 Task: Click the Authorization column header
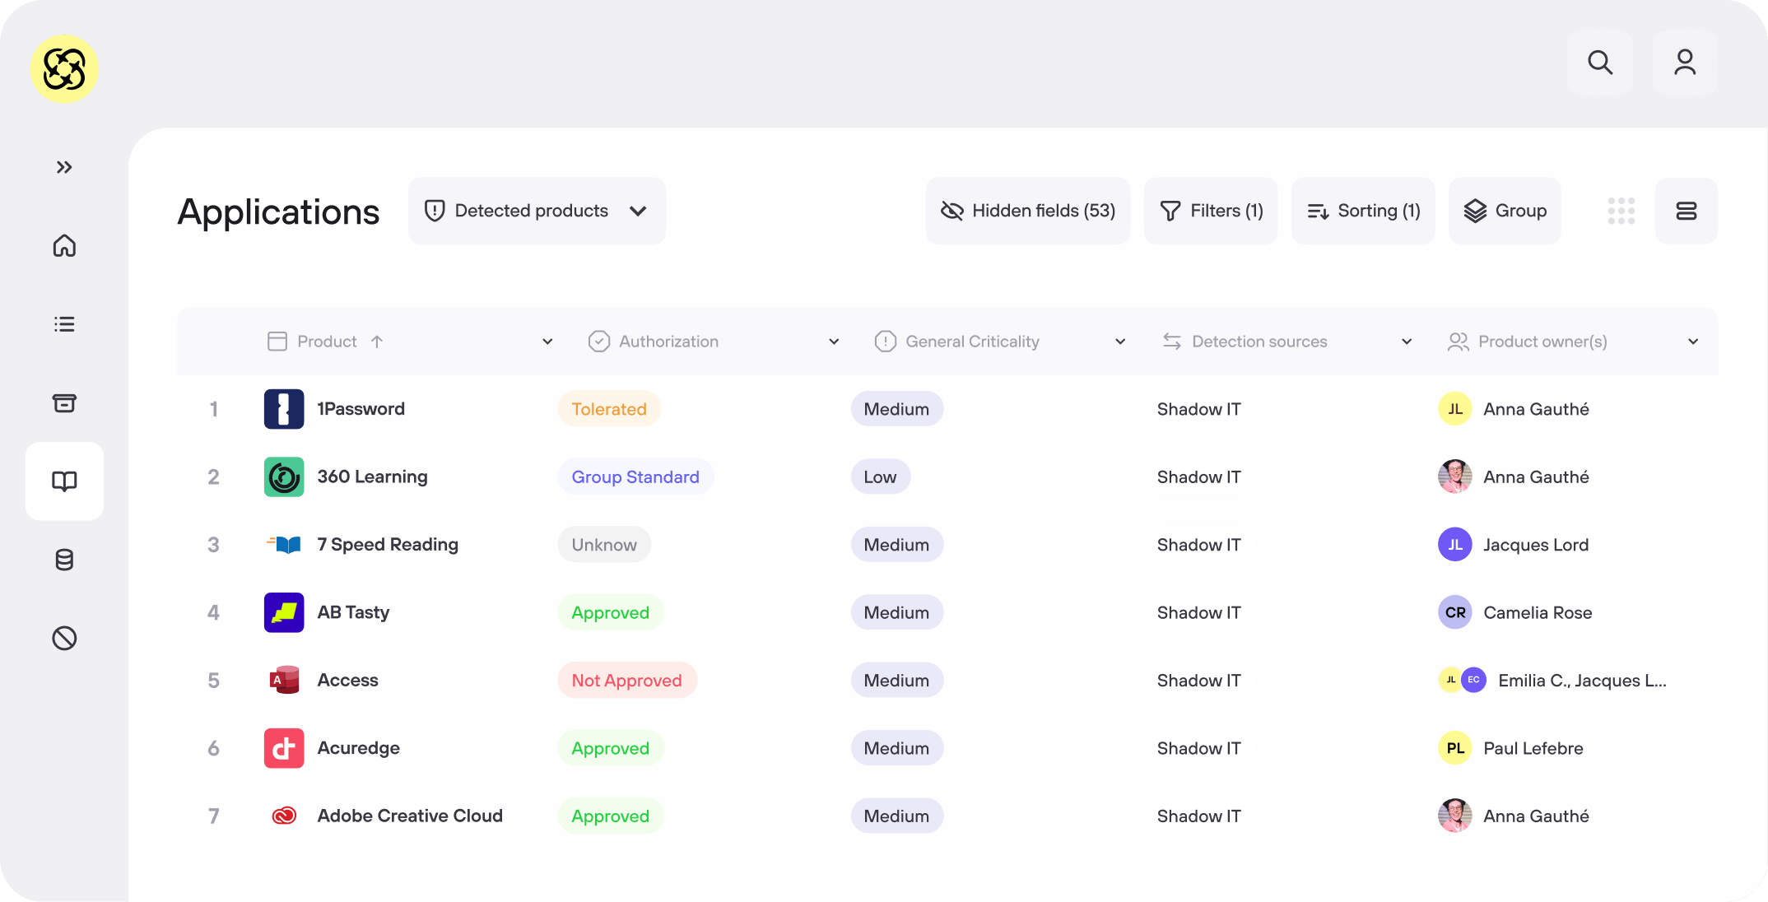pyautogui.click(x=654, y=342)
